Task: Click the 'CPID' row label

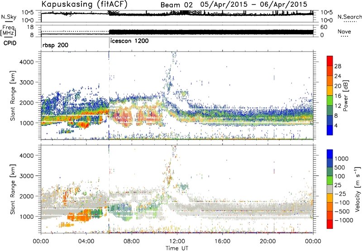Action: 10,43
